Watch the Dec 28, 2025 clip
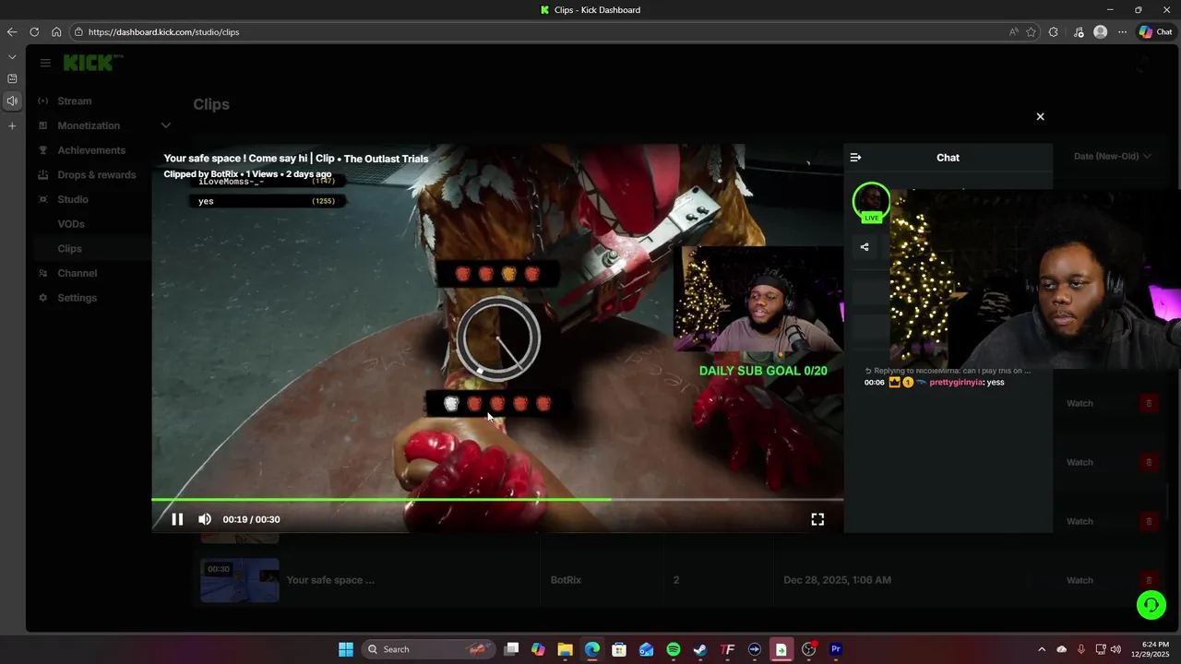Viewport: 1181px width, 664px height. click(x=1080, y=580)
